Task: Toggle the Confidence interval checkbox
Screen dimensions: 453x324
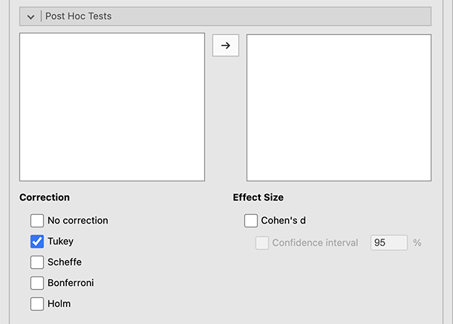Action: (262, 243)
